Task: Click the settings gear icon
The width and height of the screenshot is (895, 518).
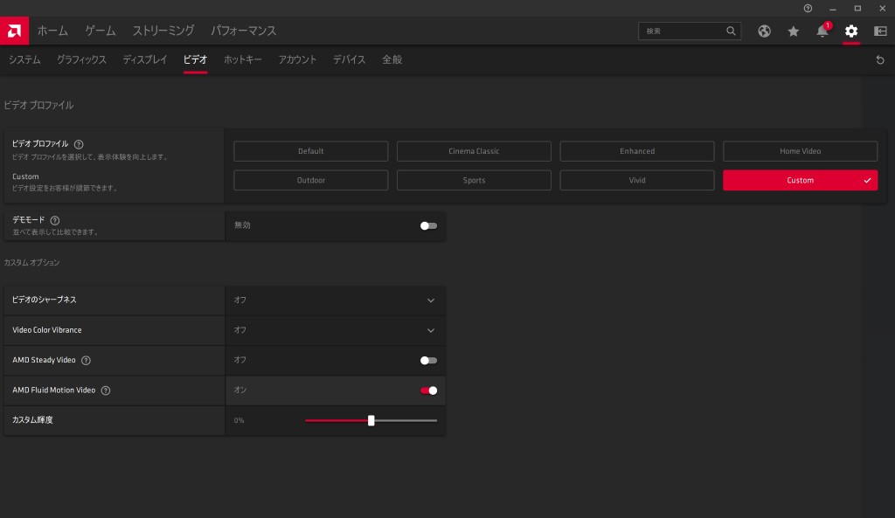Action: [x=850, y=31]
